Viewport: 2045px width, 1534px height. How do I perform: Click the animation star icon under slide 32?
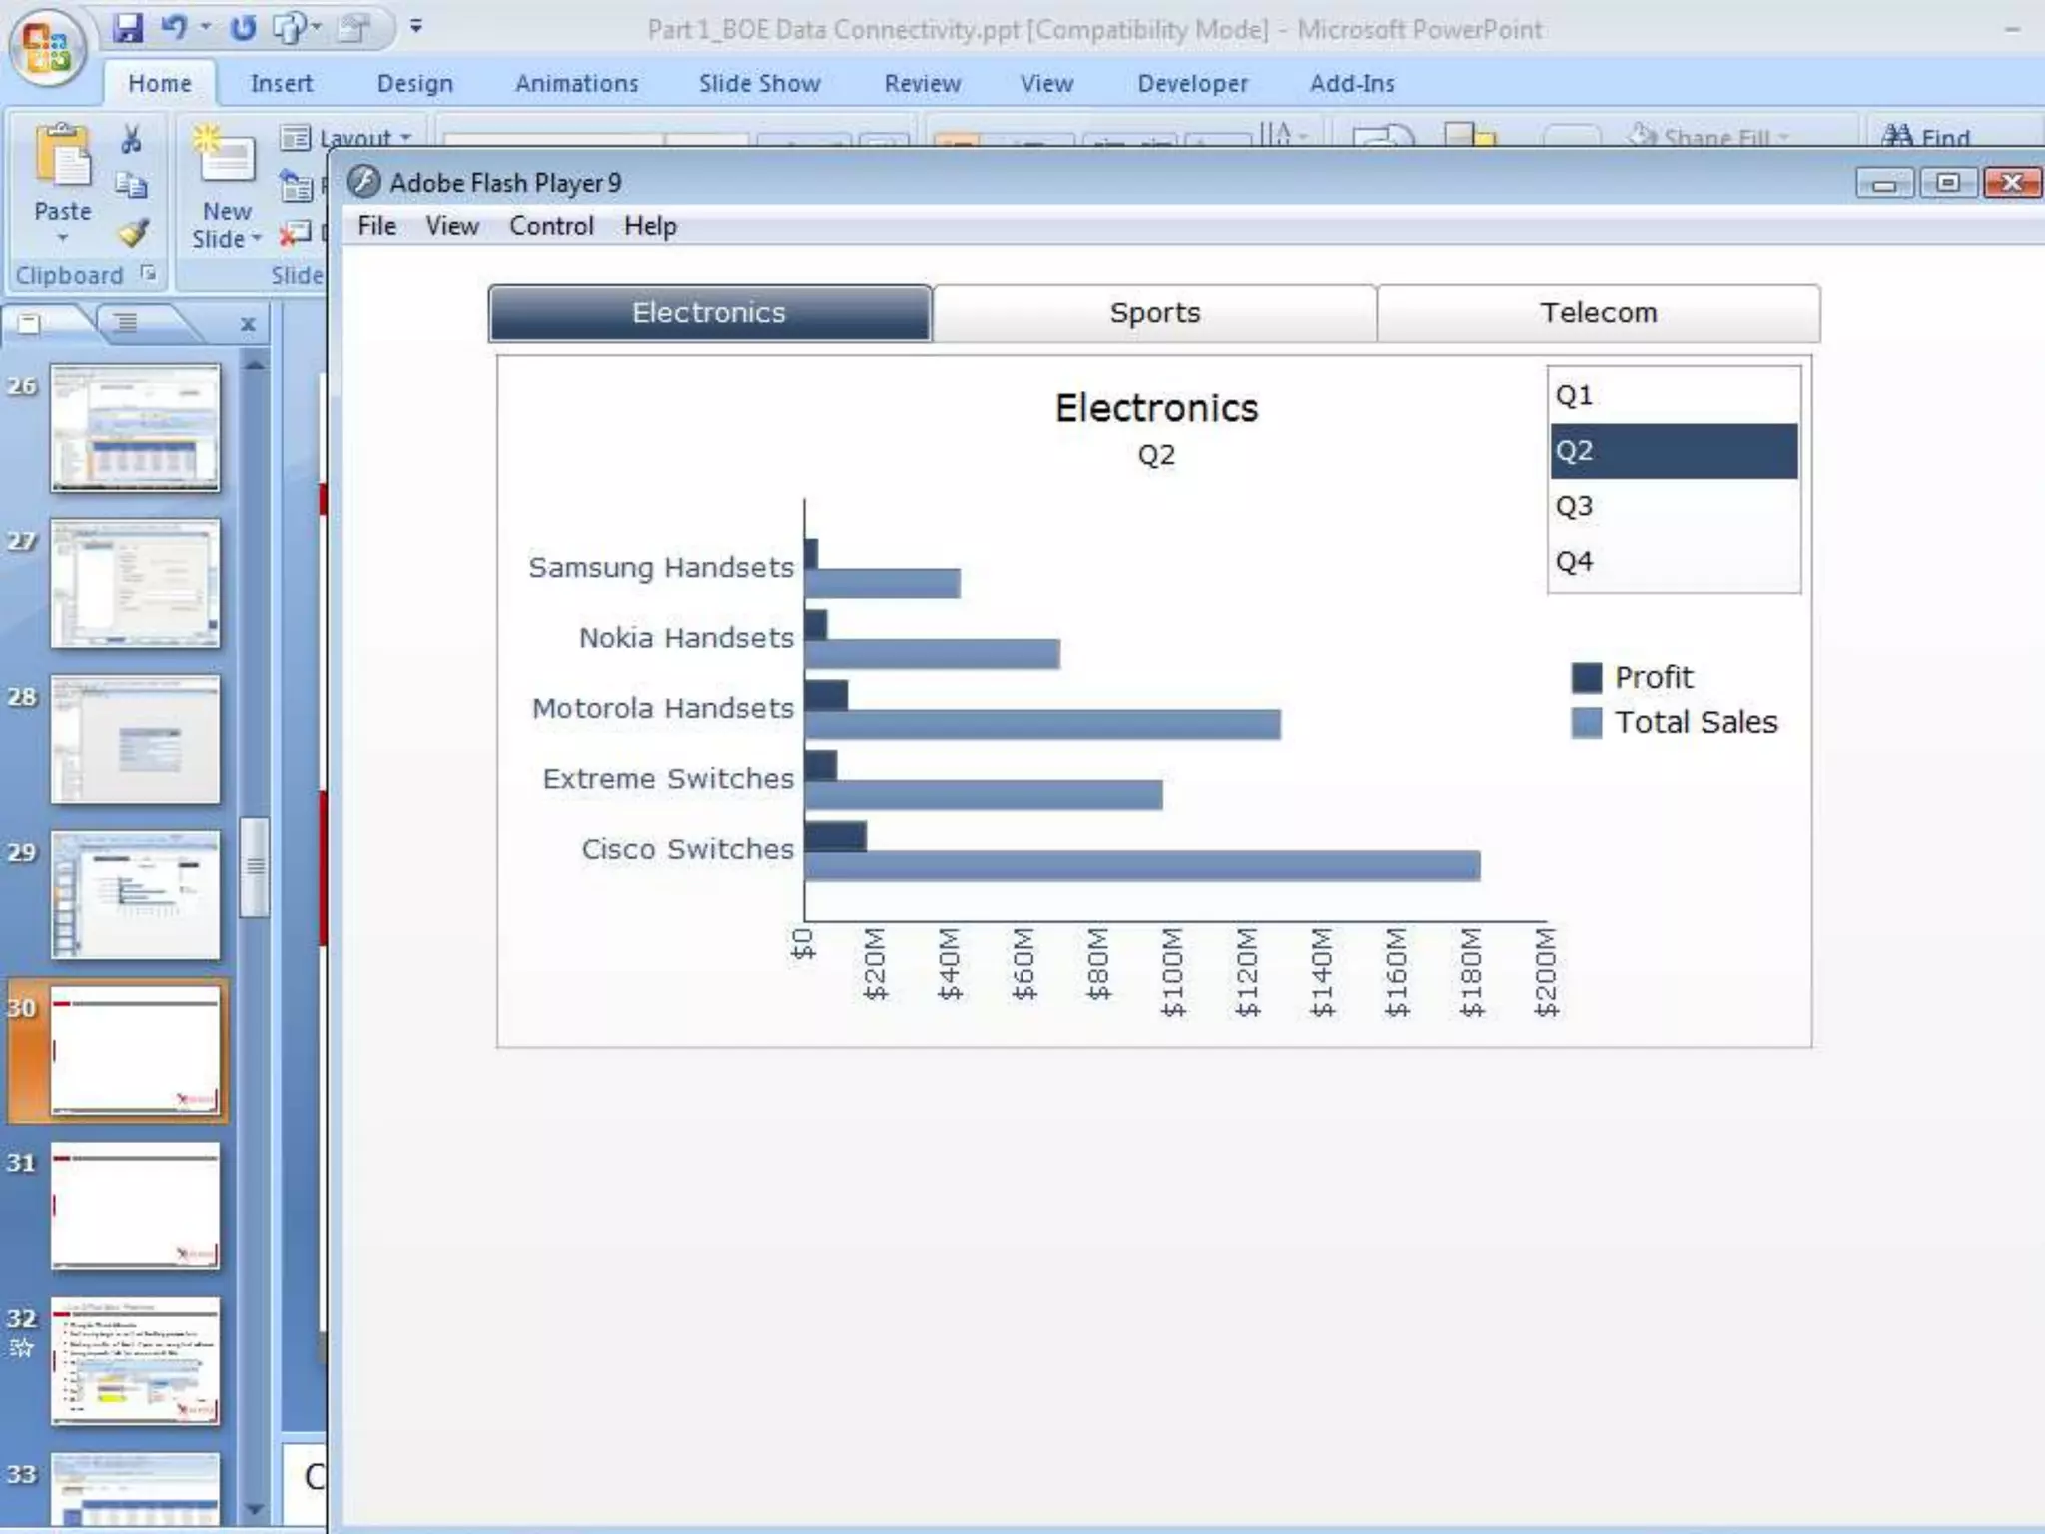click(x=21, y=1348)
